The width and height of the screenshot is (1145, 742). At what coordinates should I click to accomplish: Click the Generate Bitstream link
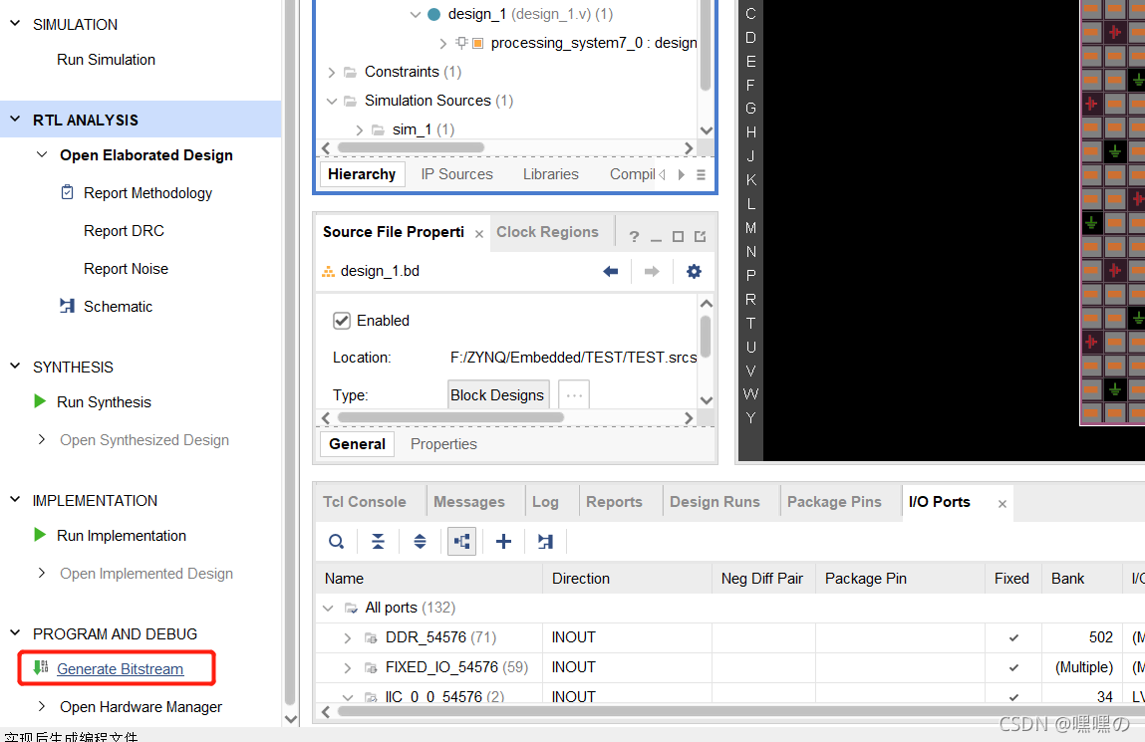(x=121, y=669)
